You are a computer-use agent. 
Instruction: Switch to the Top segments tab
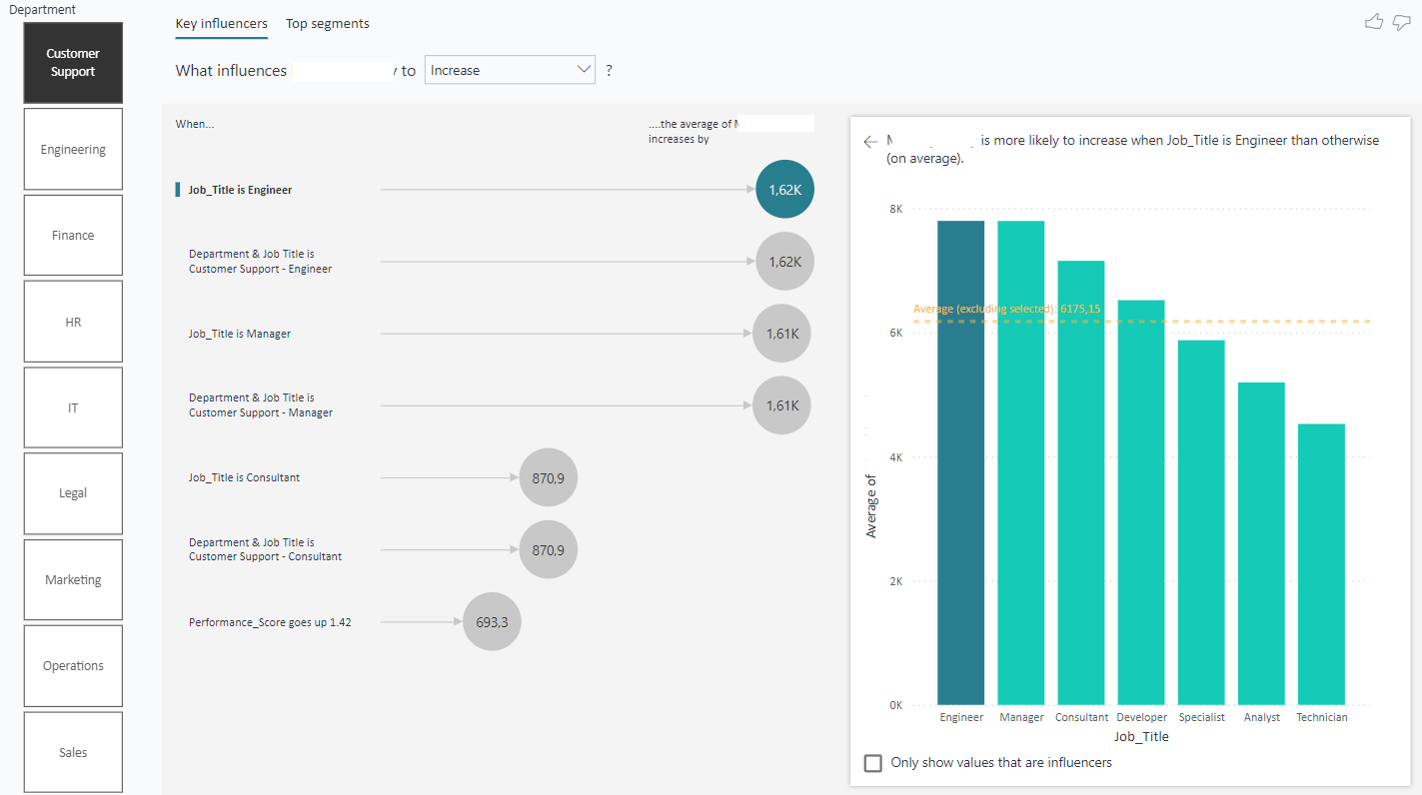click(x=328, y=24)
